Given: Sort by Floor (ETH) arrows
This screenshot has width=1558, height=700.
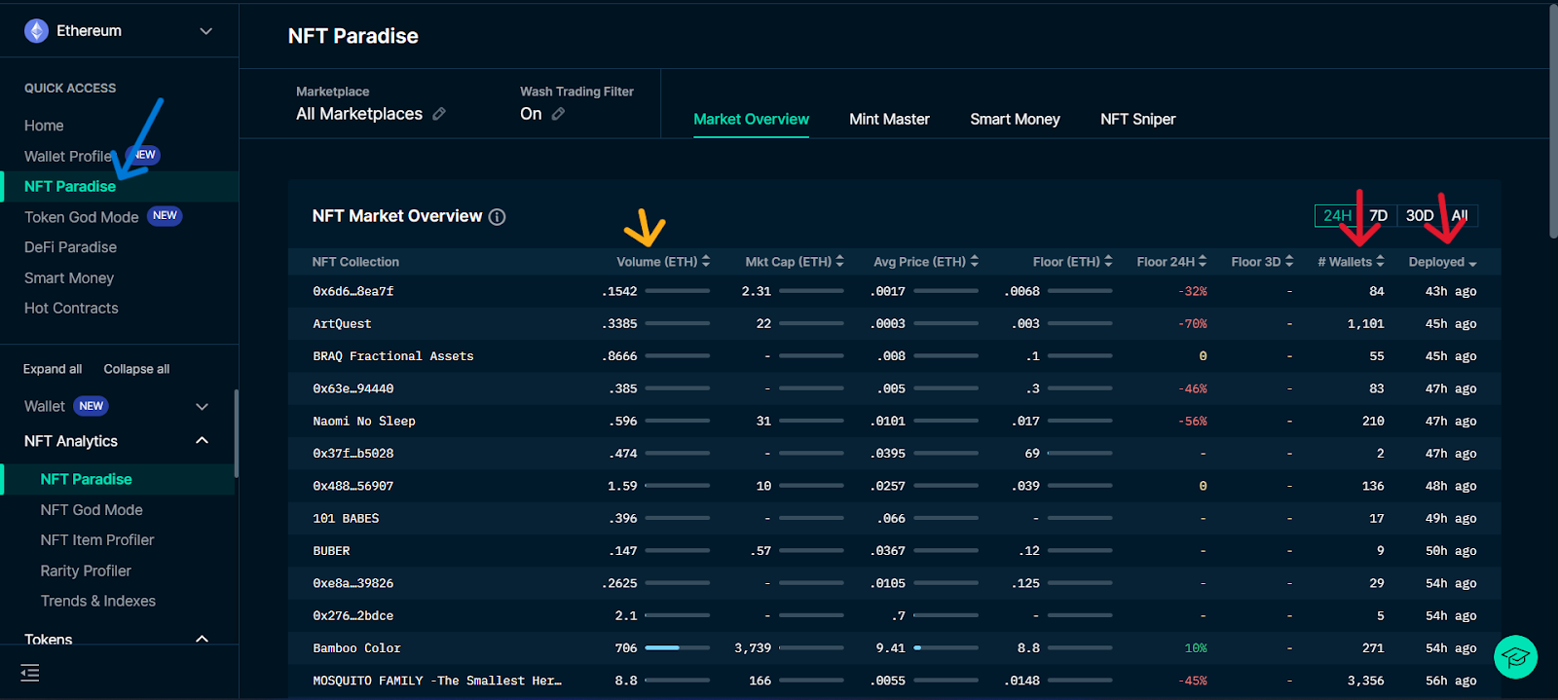Looking at the screenshot, I should coord(1108,261).
